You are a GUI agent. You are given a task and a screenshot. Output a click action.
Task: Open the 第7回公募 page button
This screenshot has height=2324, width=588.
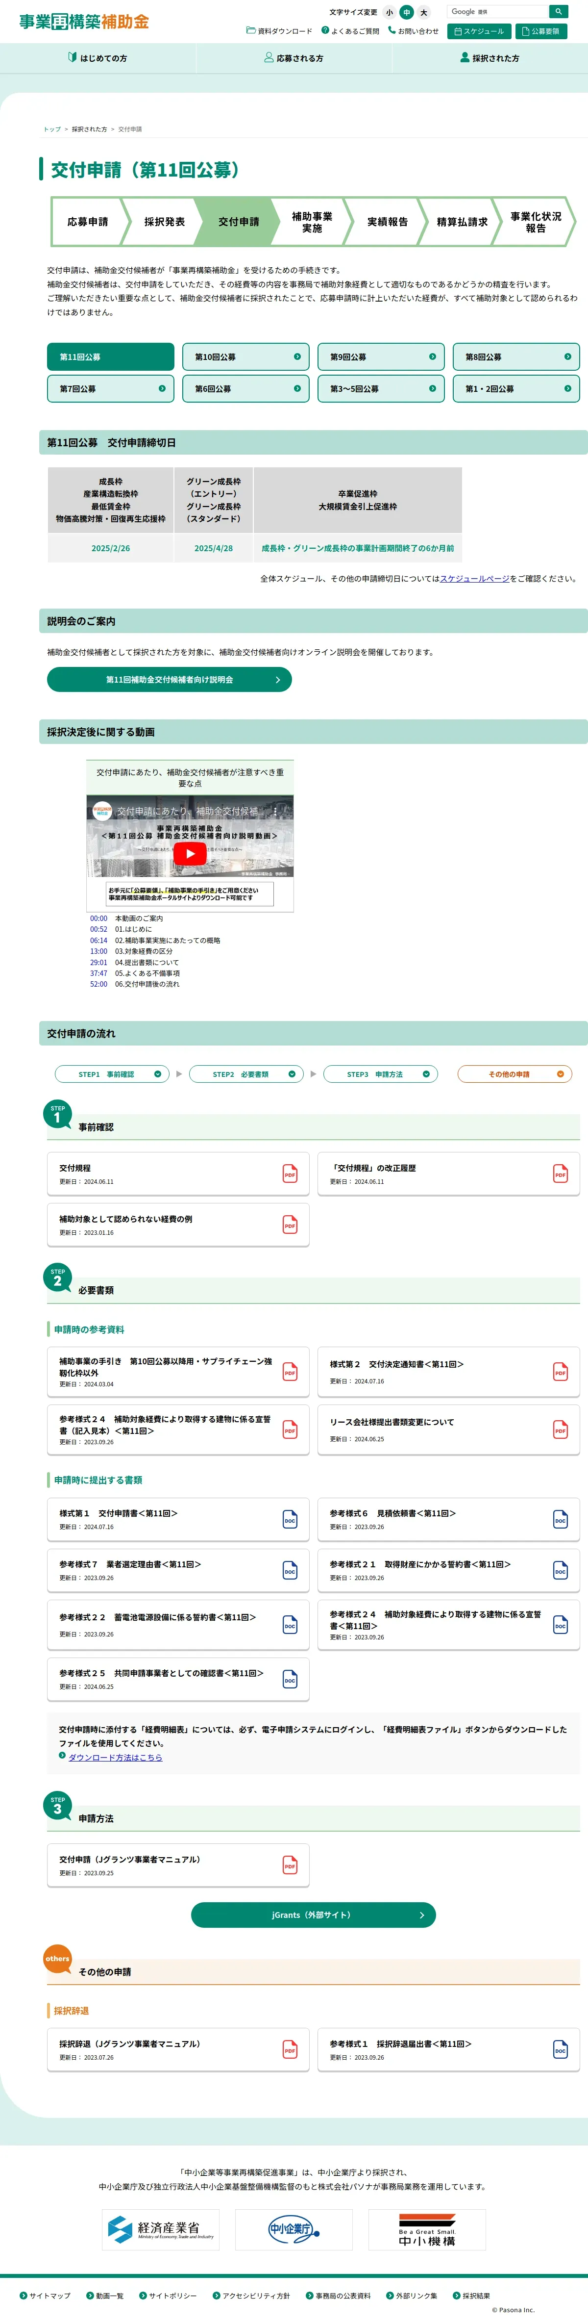110,389
